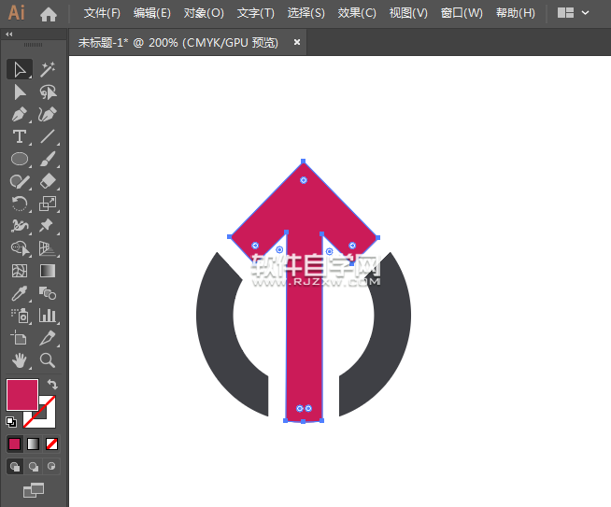The image size is (611, 507).
Task: Close the 未标题-1 document tab
Action: (x=297, y=42)
